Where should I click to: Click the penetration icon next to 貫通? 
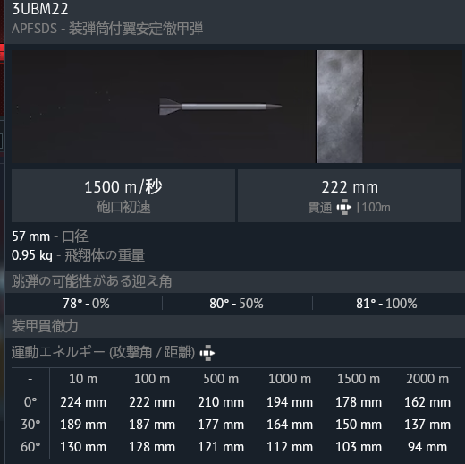(x=344, y=207)
